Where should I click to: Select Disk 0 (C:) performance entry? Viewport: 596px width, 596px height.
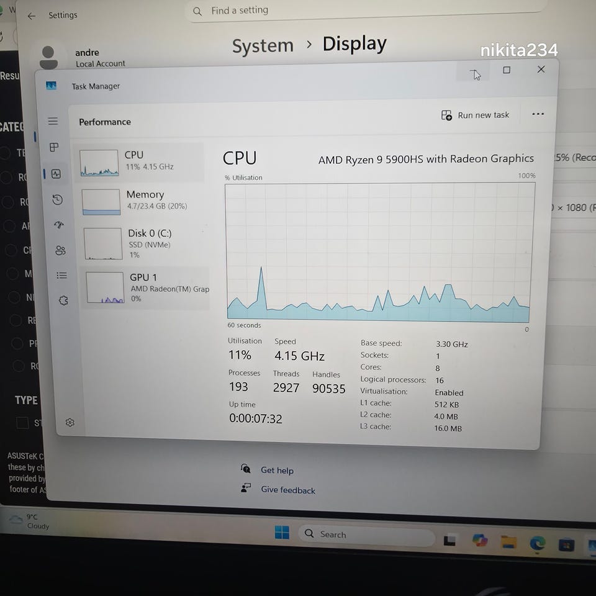[x=143, y=243]
